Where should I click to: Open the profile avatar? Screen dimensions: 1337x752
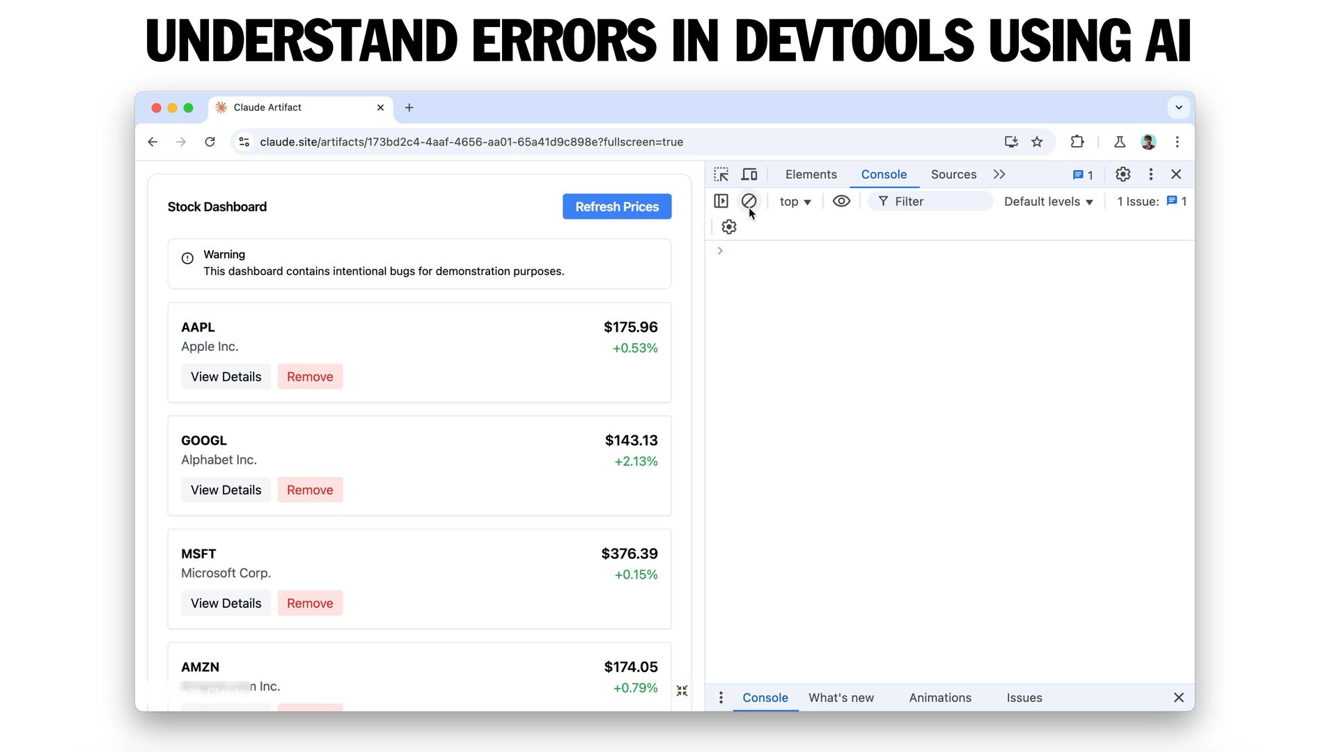pos(1148,142)
